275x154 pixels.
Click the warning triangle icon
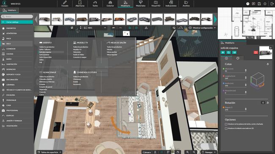coord(146,28)
